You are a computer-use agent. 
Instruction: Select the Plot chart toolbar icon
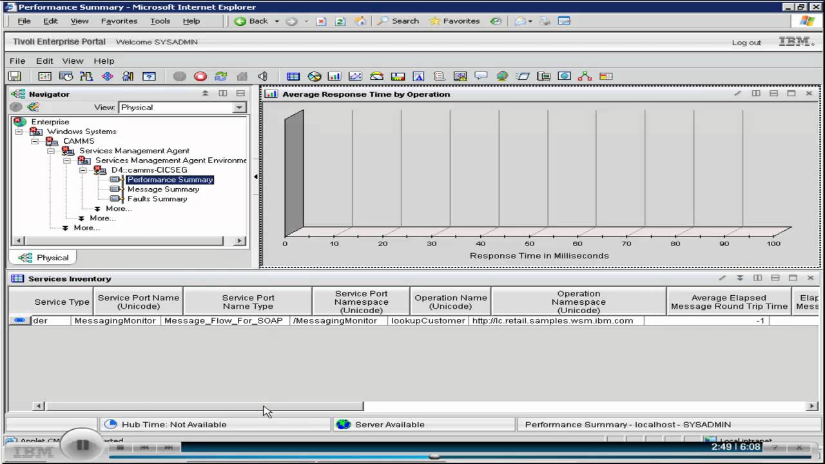pyautogui.click(x=355, y=76)
